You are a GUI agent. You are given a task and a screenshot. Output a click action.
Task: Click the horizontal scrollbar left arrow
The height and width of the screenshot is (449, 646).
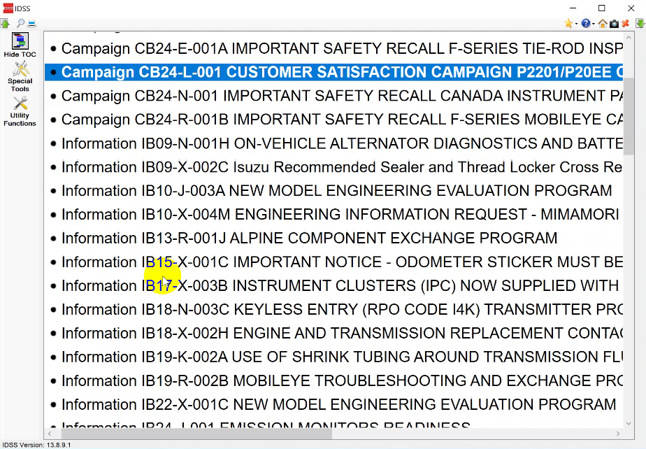[x=49, y=434]
